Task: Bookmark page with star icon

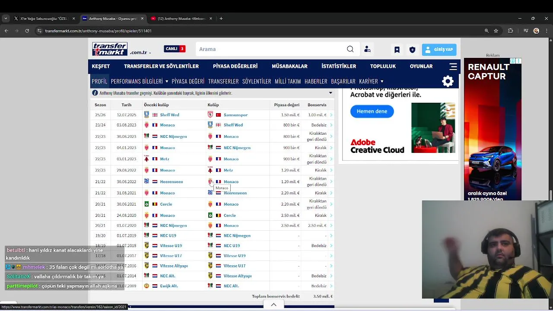Action: tap(496, 31)
